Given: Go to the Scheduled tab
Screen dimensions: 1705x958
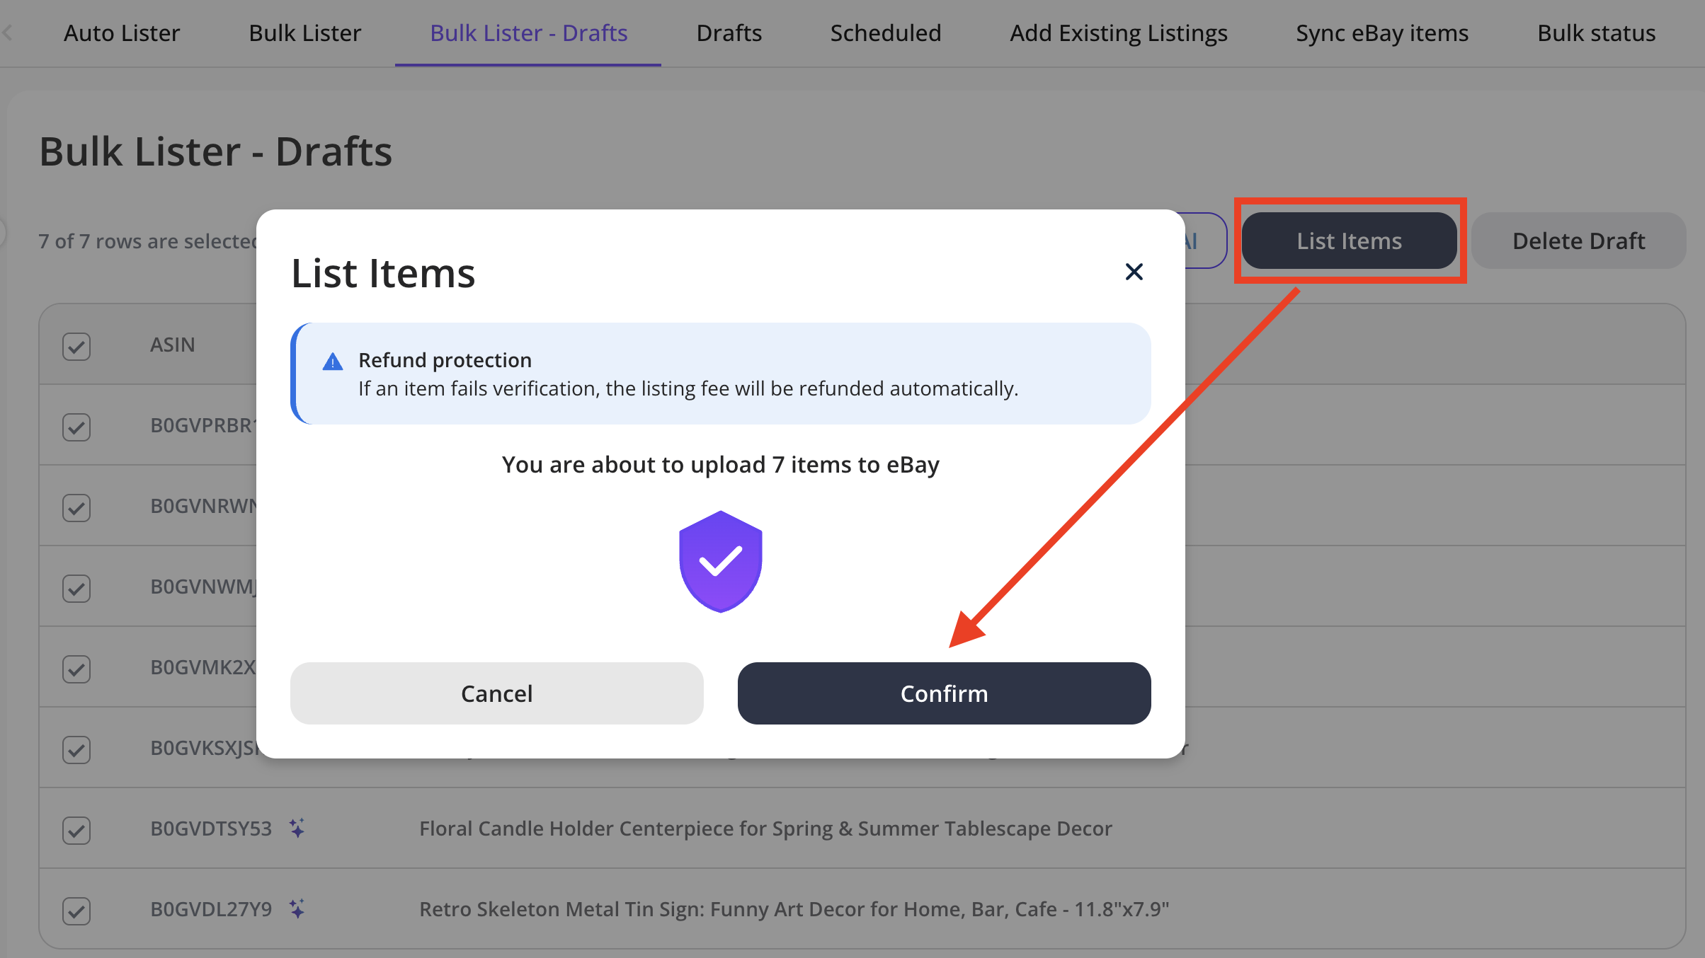Looking at the screenshot, I should [885, 33].
